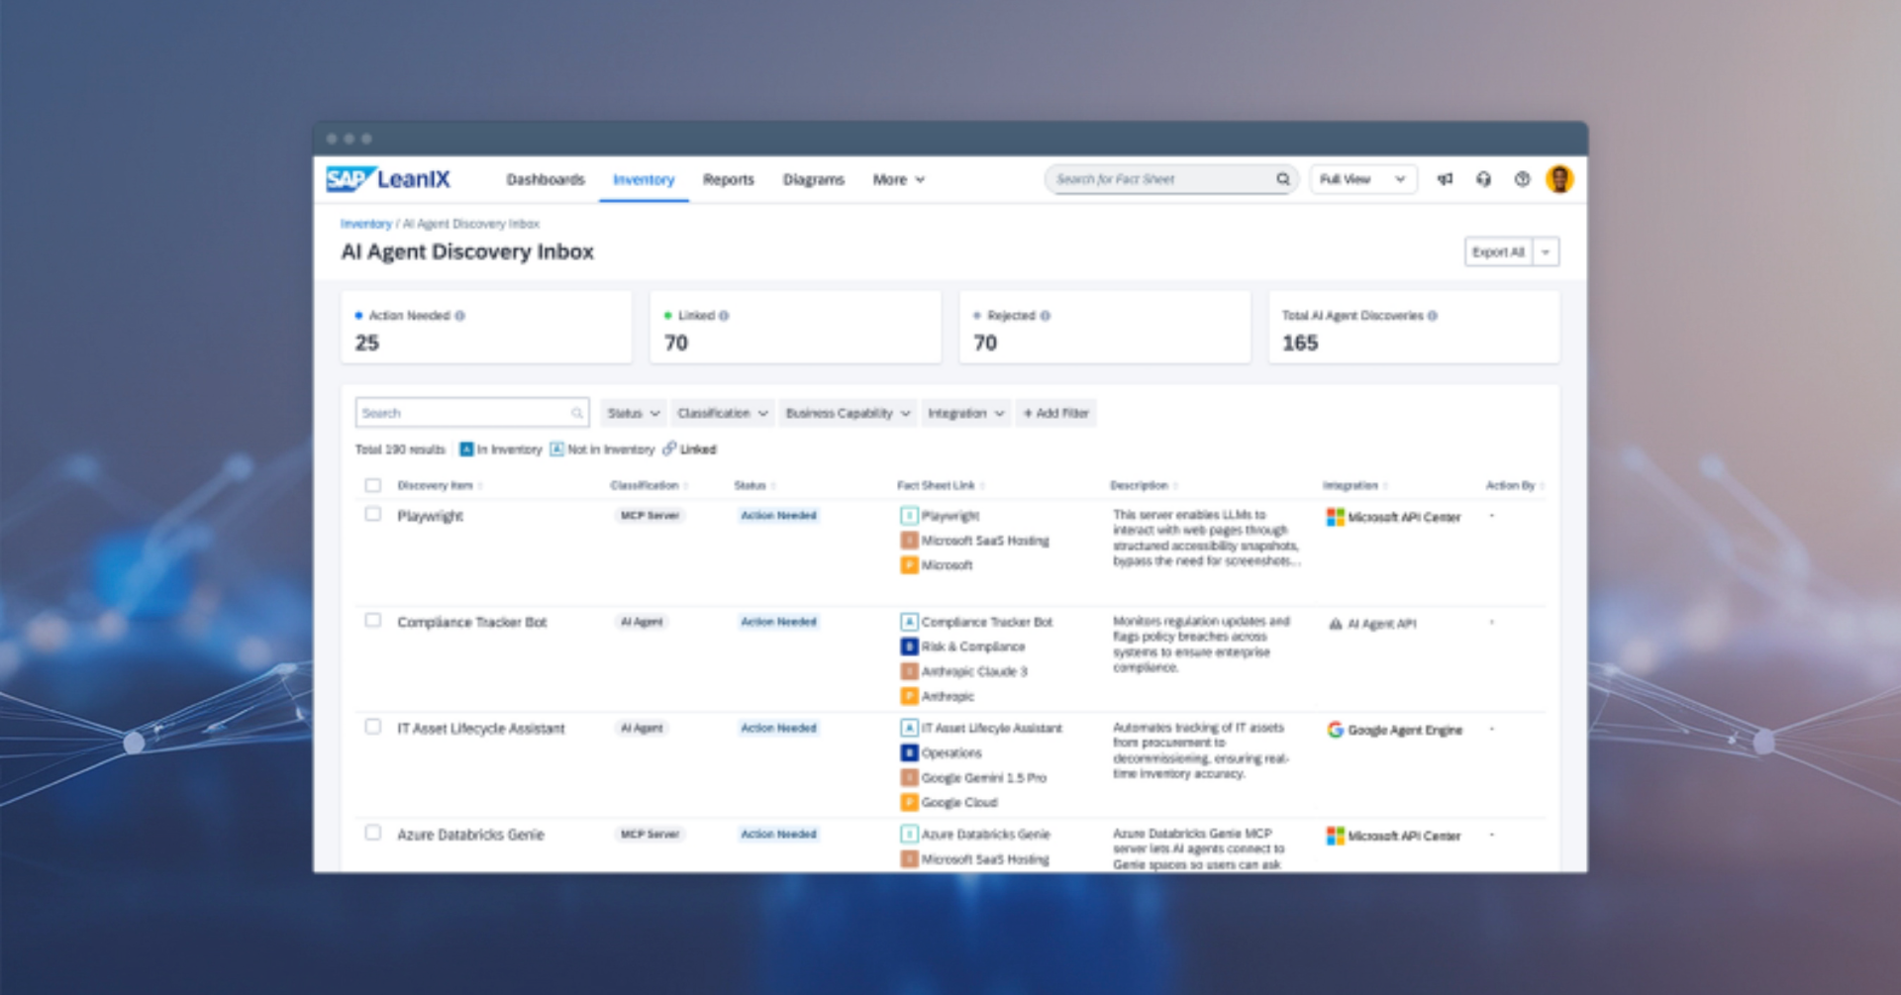Click info icon next to Rejected count
Viewport: 1901px width, 995px height.
pyautogui.click(x=1045, y=316)
